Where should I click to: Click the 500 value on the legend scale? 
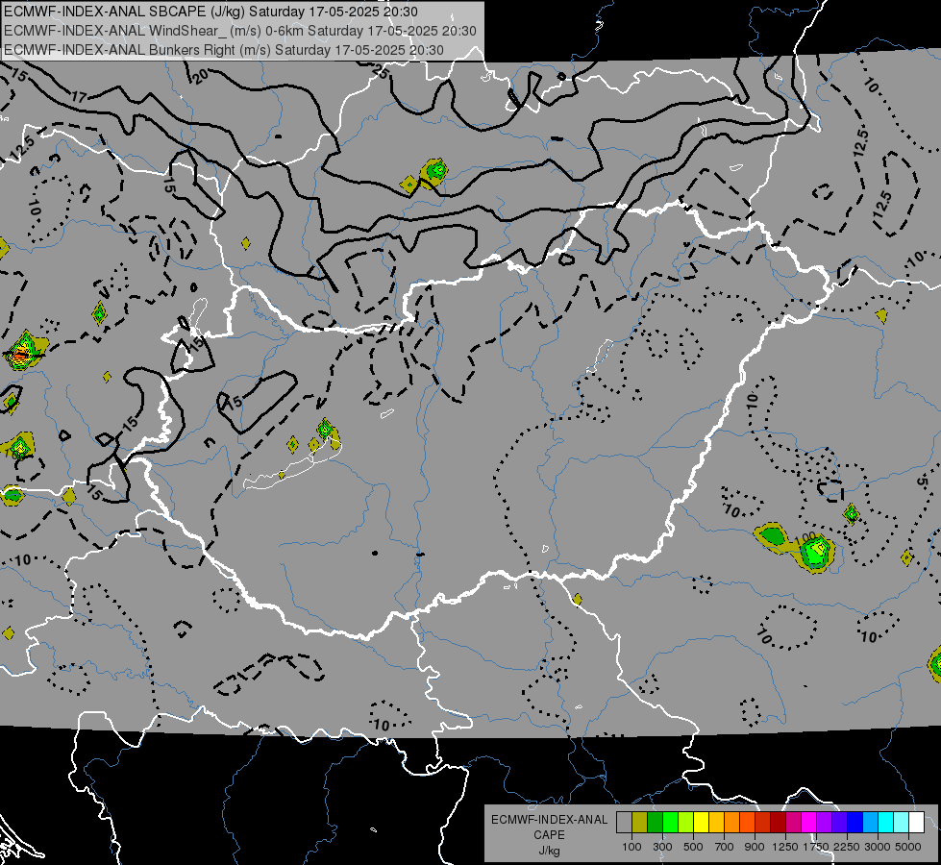click(x=693, y=847)
